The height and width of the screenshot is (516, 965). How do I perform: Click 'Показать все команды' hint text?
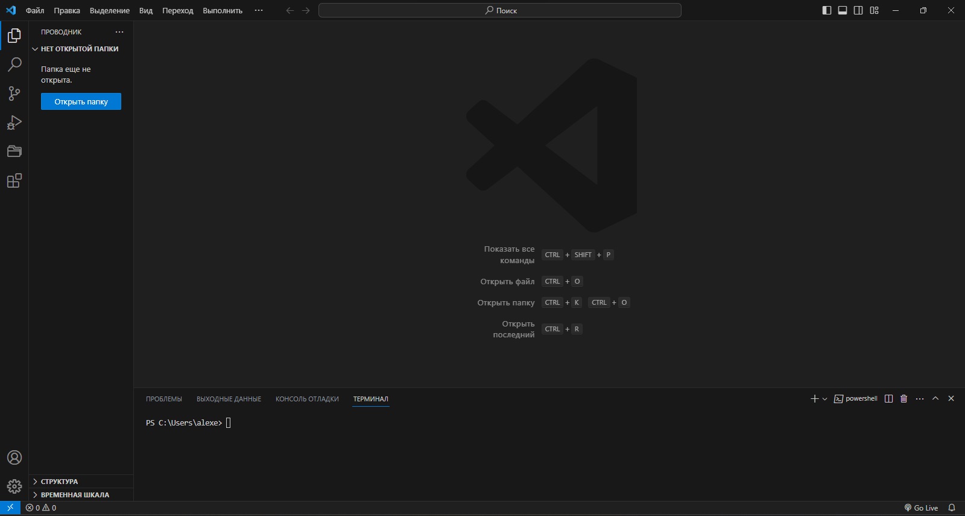point(509,255)
